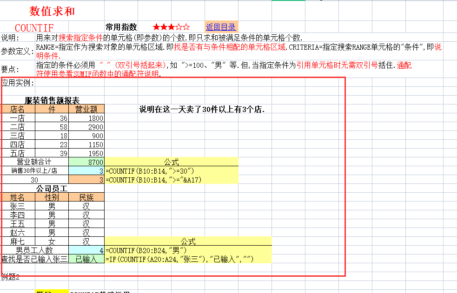The width and height of the screenshot is (457, 293).
Task: Select the 二店 cell
Action: [18, 127]
